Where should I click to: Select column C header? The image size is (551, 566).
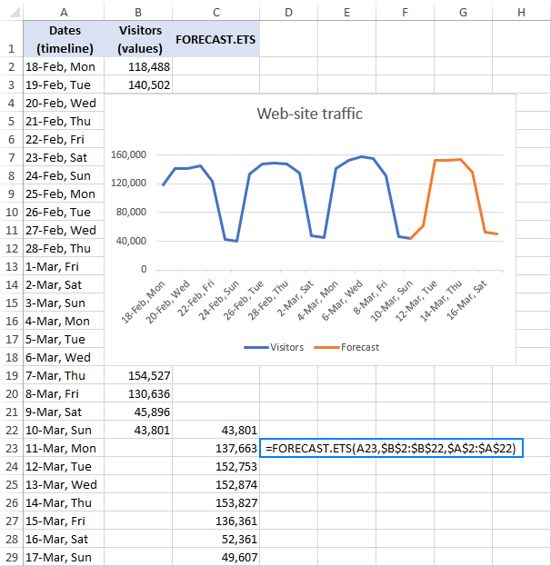pos(216,13)
